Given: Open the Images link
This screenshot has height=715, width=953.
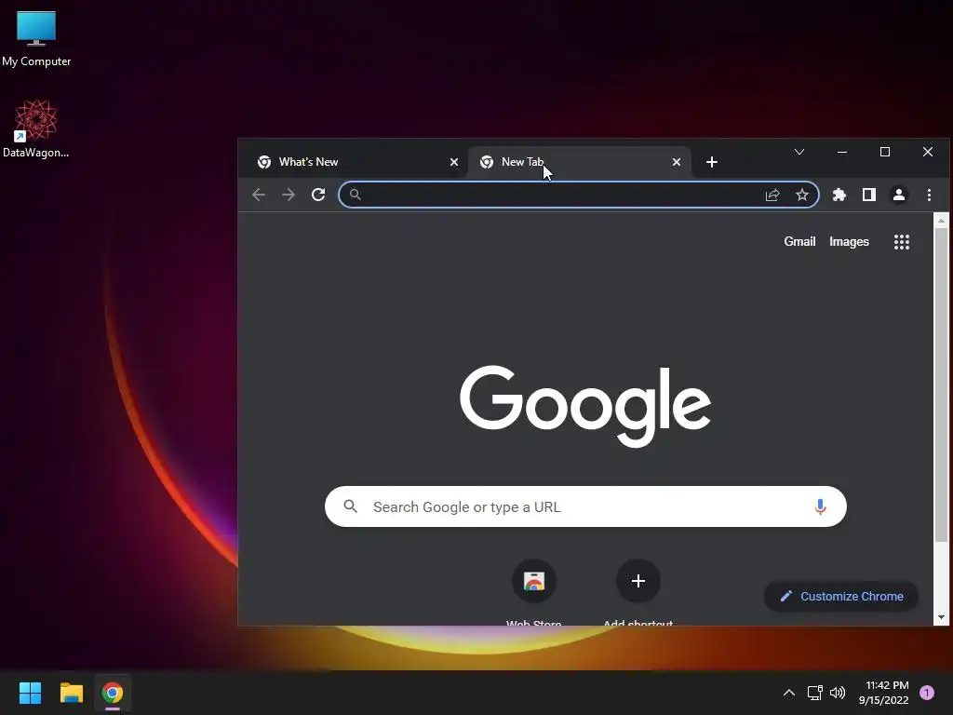Looking at the screenshot, I should click(x=849, y=242).
